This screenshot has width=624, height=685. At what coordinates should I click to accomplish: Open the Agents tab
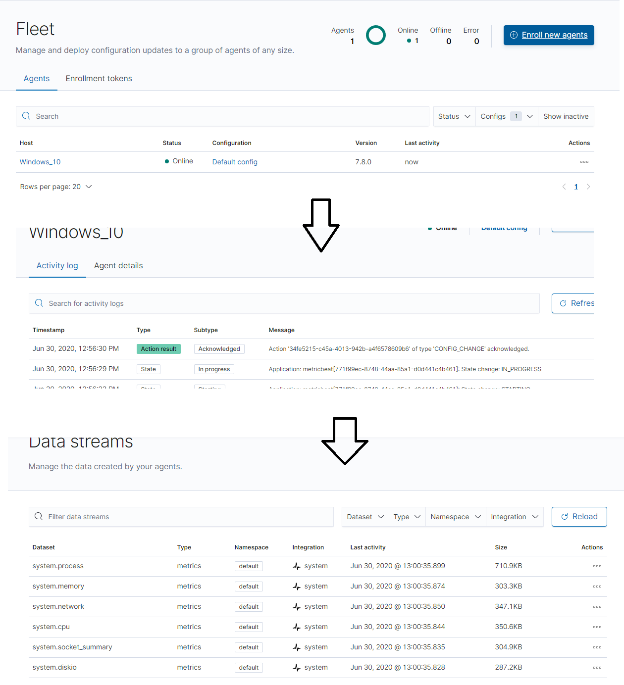(x=37, y=79)
